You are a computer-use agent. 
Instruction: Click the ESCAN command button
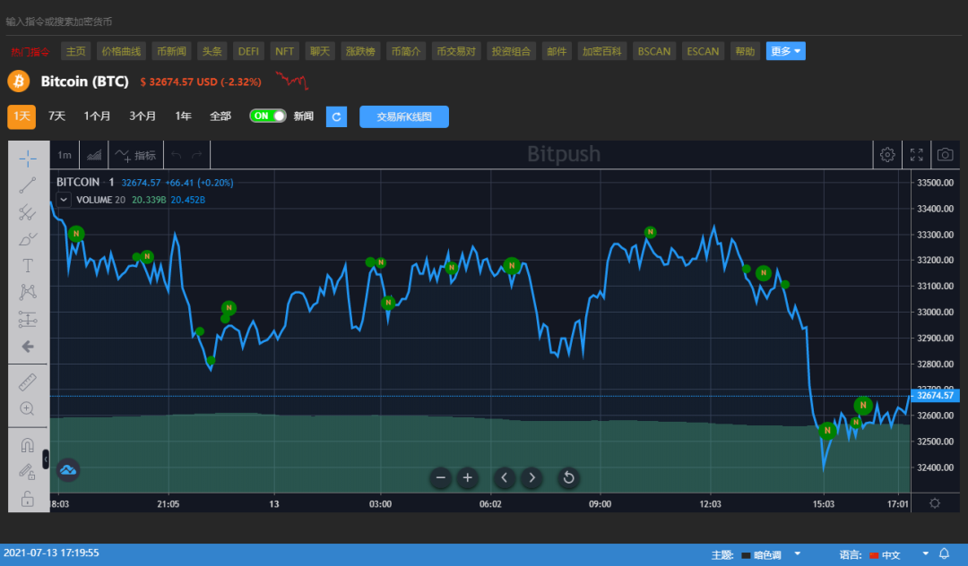704,51
